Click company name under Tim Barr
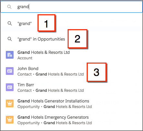This screenshot has width=143, height=131. click(60, 90)
